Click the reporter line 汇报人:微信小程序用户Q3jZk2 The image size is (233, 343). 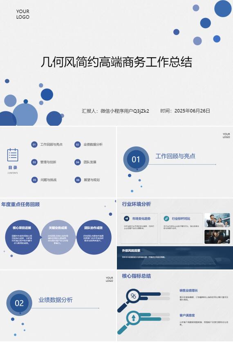click(115, 111)
